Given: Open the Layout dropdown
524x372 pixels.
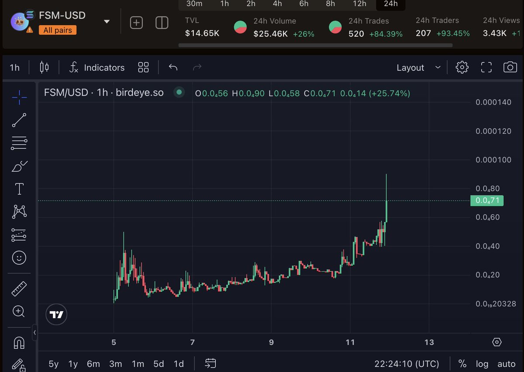Looking at the screenshot, I should [418, 68].
